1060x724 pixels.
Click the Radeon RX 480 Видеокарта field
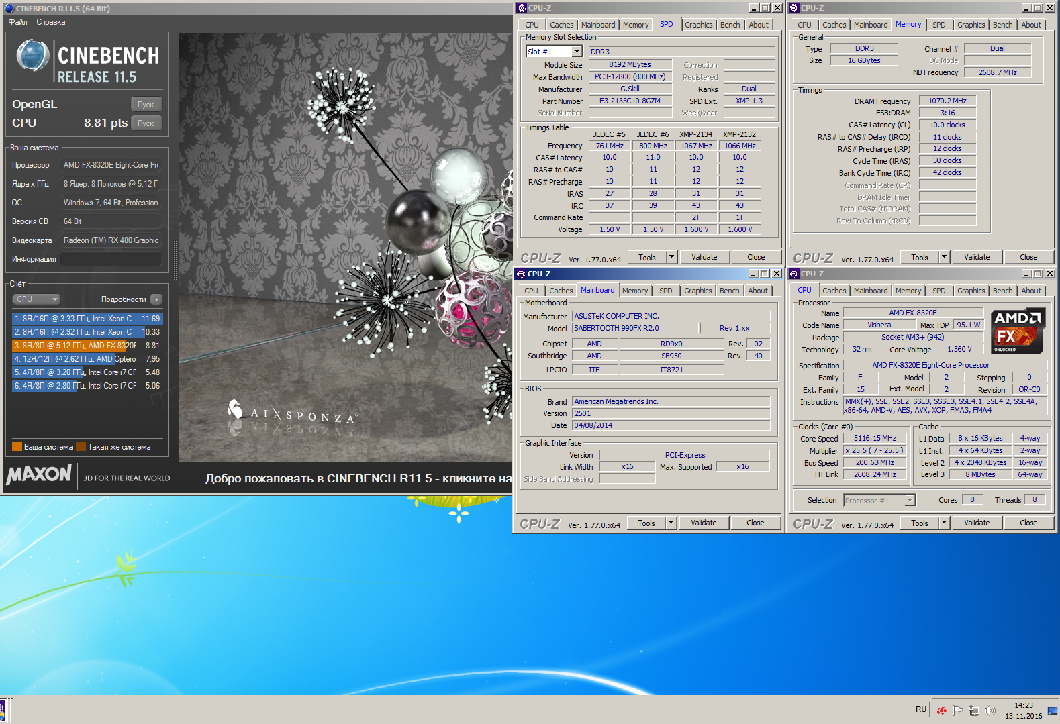pos(111,240)
